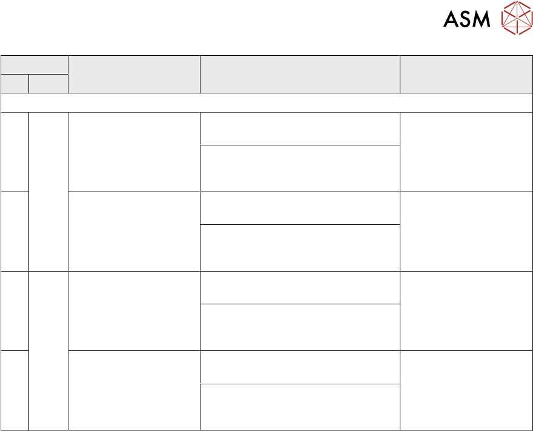Select the rightmost cell of the first body row
533x431 pixels.
[x=466, y=152]
